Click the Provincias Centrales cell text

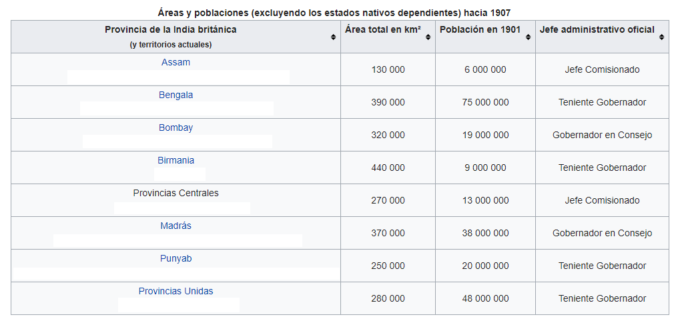pos(176,193)
